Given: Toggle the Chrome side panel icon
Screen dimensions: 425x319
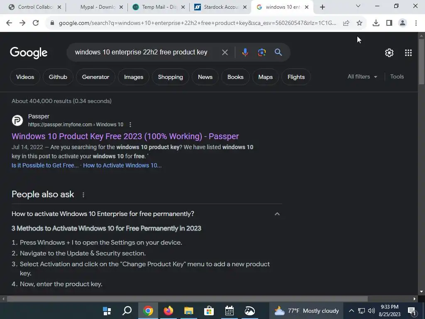Looking at the screenshot, I should 389,23.
